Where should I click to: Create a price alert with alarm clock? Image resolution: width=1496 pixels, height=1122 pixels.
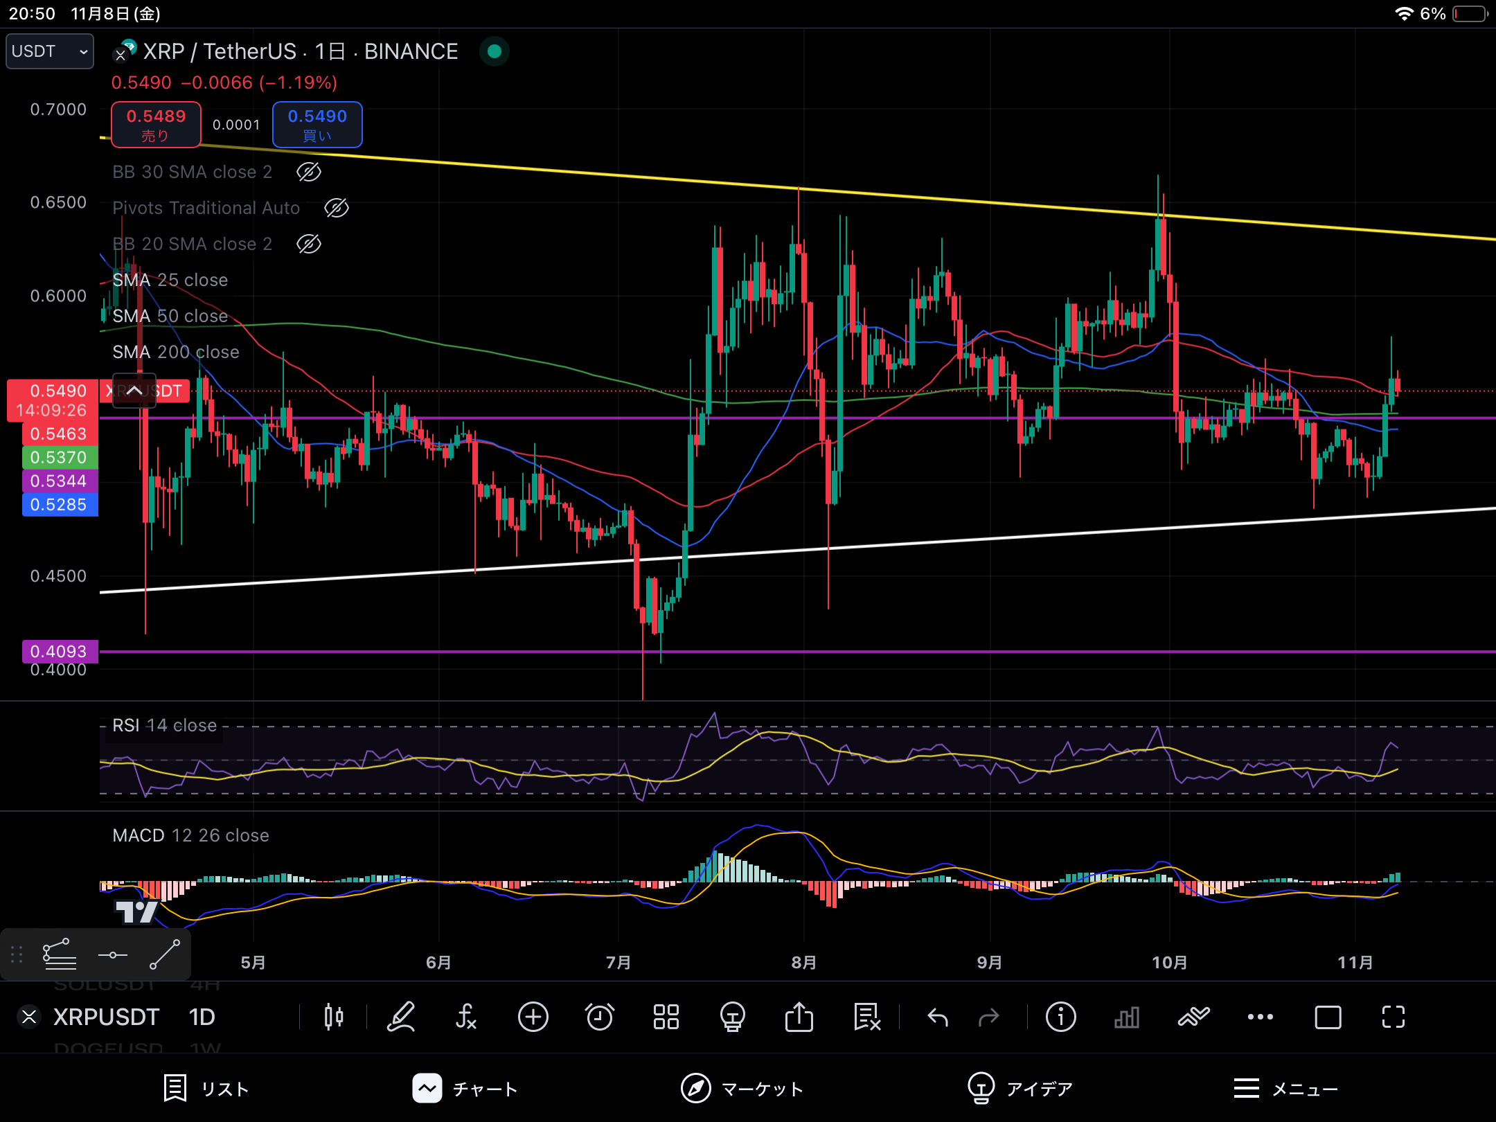[599, 1017]
